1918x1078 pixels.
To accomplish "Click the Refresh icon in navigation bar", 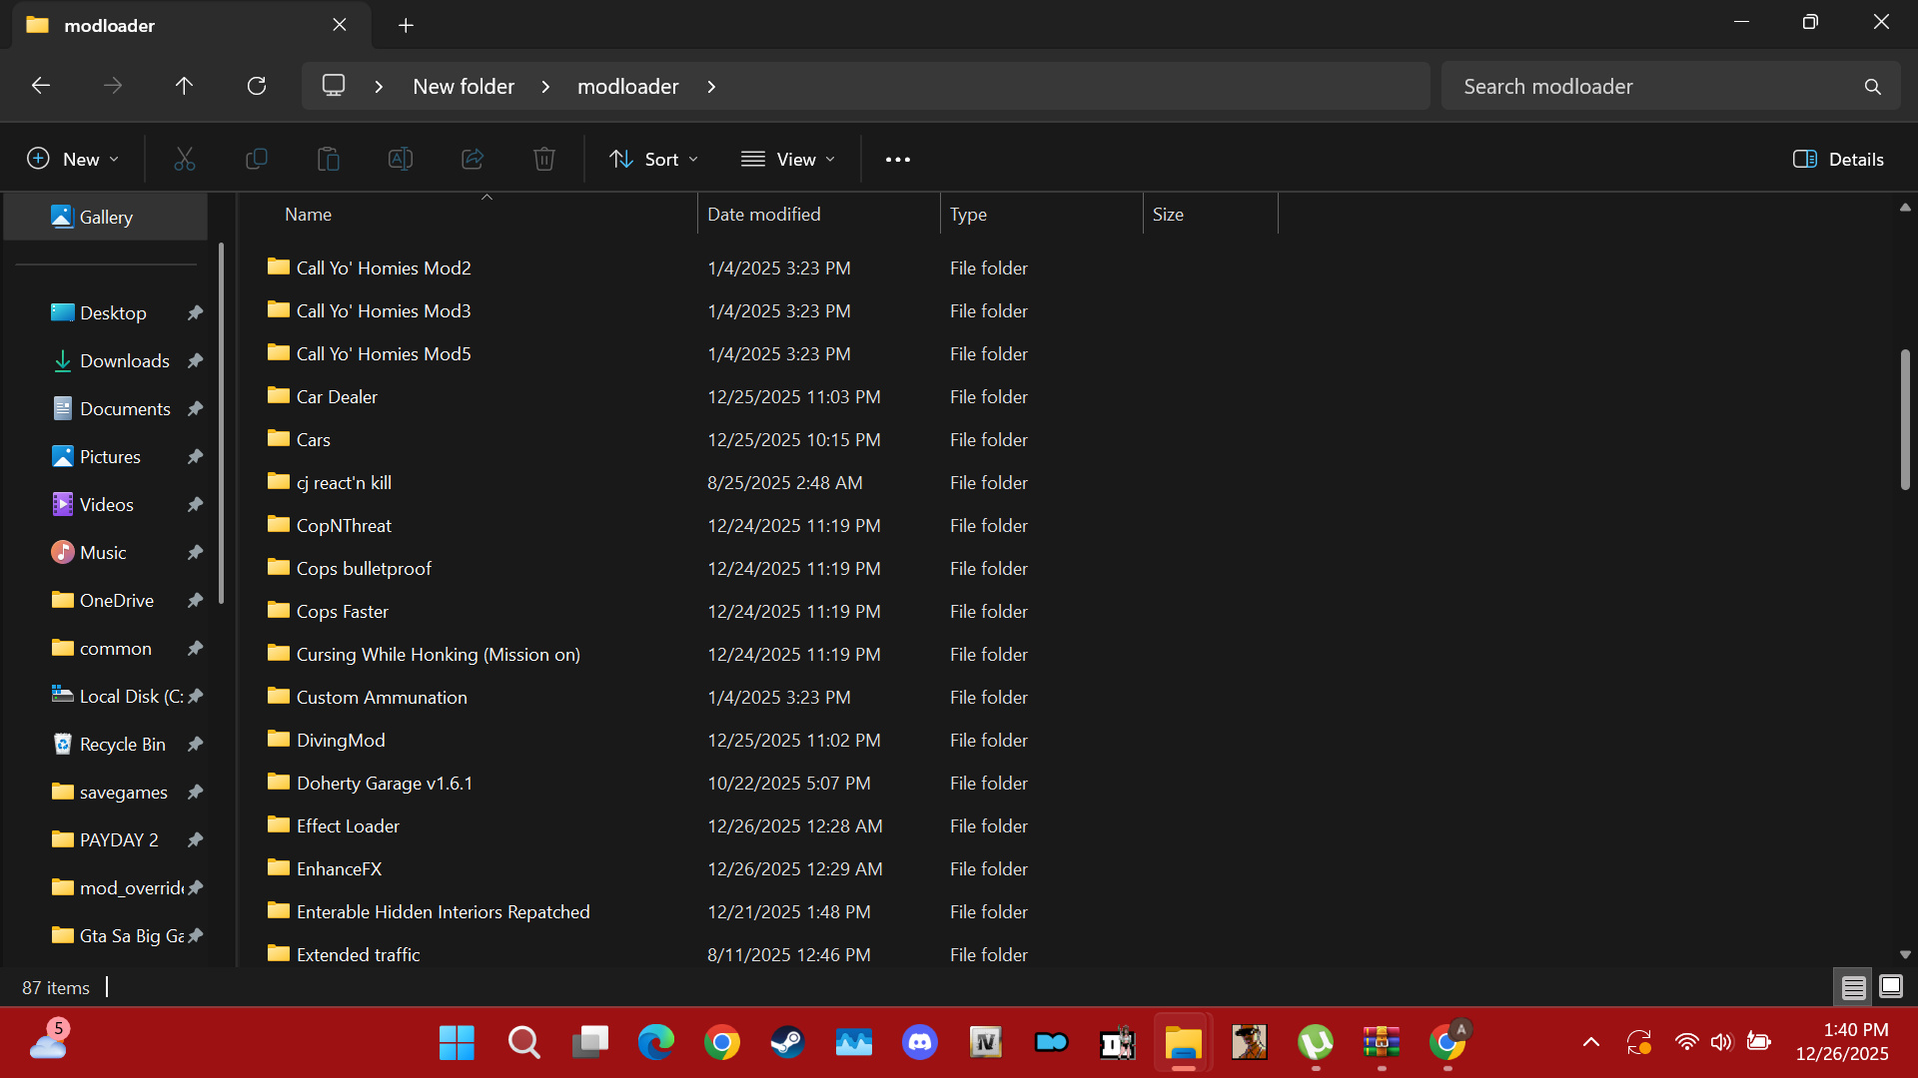I will pos(257,86).
